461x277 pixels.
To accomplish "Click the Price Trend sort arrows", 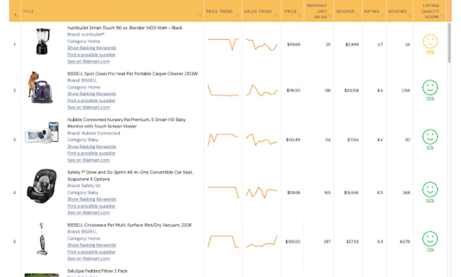I will pyautogui.click(x=238, y=15).
